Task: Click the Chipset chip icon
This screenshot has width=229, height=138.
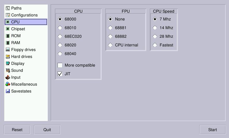Action: click(x=8, y=29)
